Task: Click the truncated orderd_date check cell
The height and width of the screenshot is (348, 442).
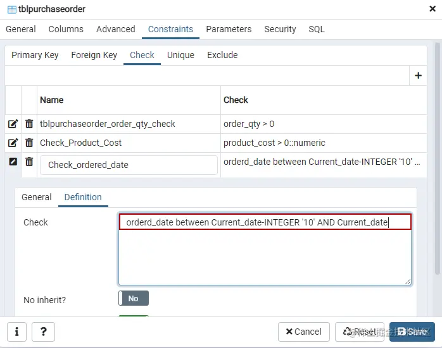Action: [324, 165]
